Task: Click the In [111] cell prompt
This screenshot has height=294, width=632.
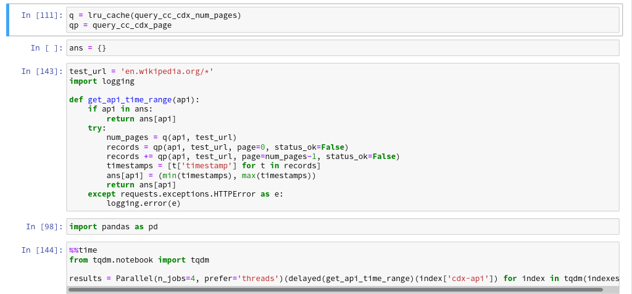Action: click(42, 15)
